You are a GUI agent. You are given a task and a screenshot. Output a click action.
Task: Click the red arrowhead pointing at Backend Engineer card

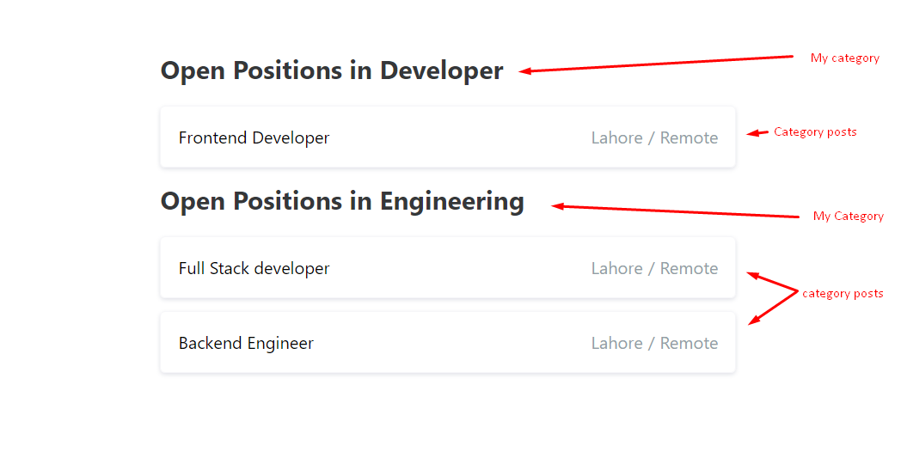tap(753, 321)
